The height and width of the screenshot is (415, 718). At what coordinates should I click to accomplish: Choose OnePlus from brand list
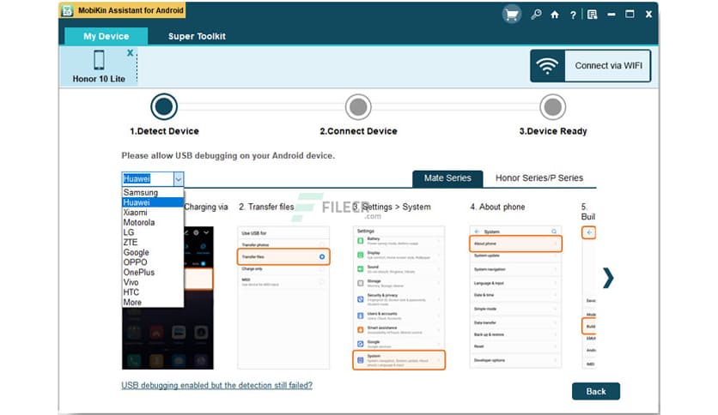(x=153, y=273)
